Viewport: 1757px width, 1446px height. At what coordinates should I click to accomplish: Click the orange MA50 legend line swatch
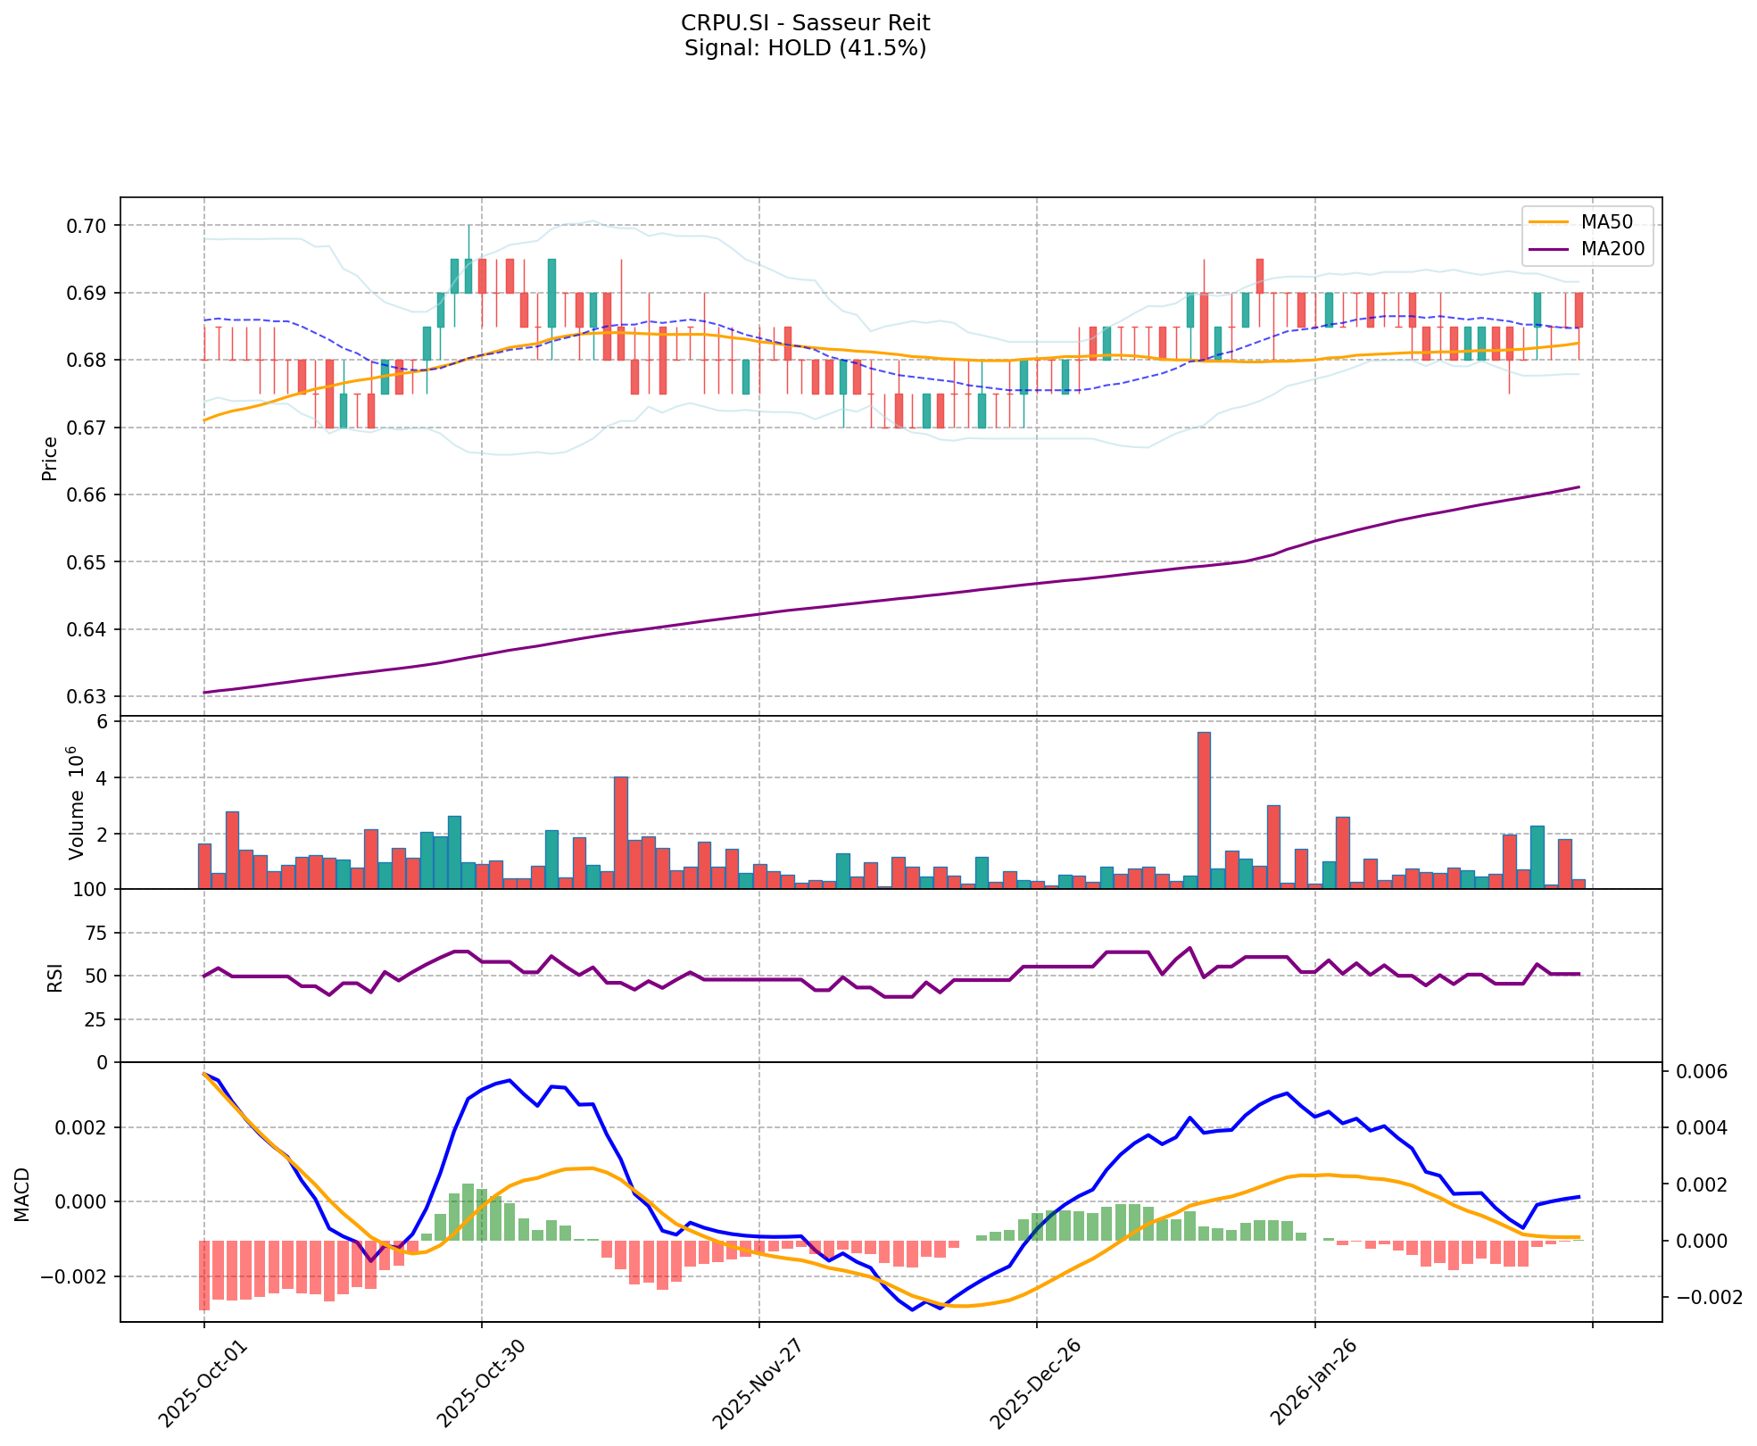1550,220
